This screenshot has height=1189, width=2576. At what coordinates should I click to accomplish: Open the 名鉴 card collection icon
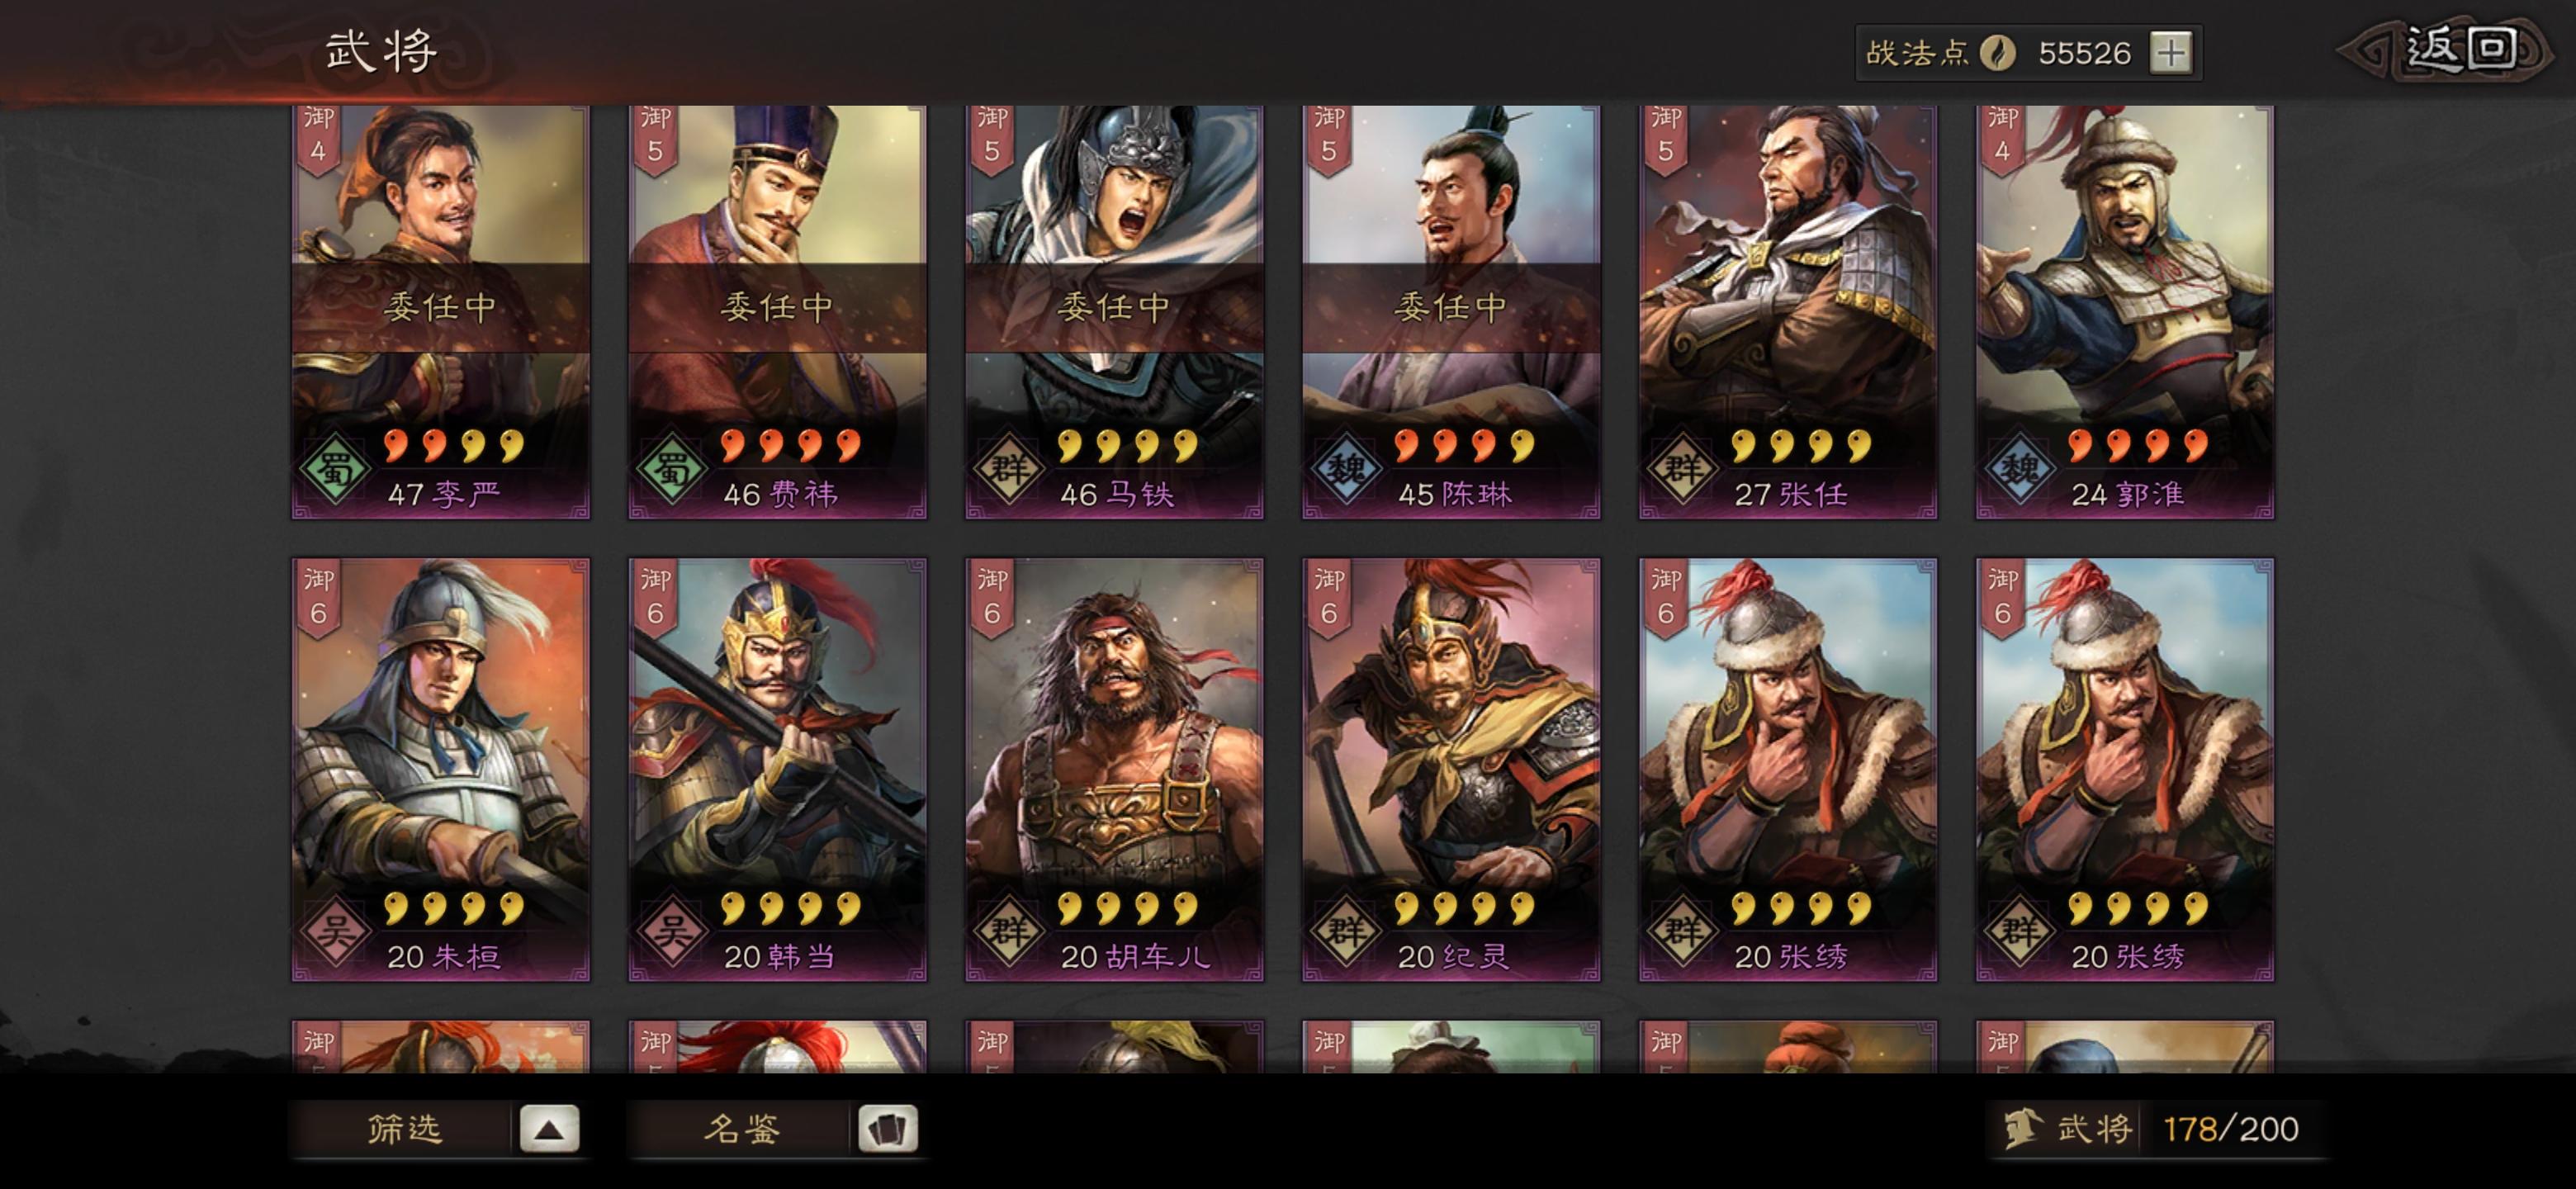pos(887,1129)
